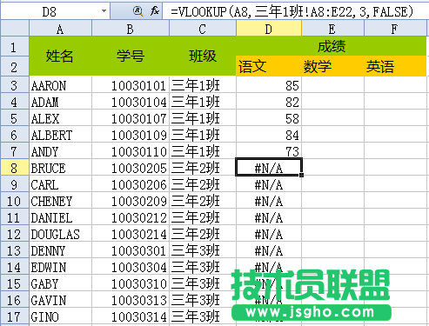429x326 pixels.
Task: Select cell containing DOUGLAS
Action: [x=60, y=234]
